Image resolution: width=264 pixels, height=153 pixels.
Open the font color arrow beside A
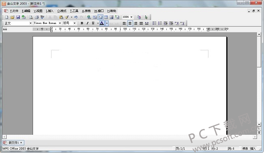(x=107, y=23)
